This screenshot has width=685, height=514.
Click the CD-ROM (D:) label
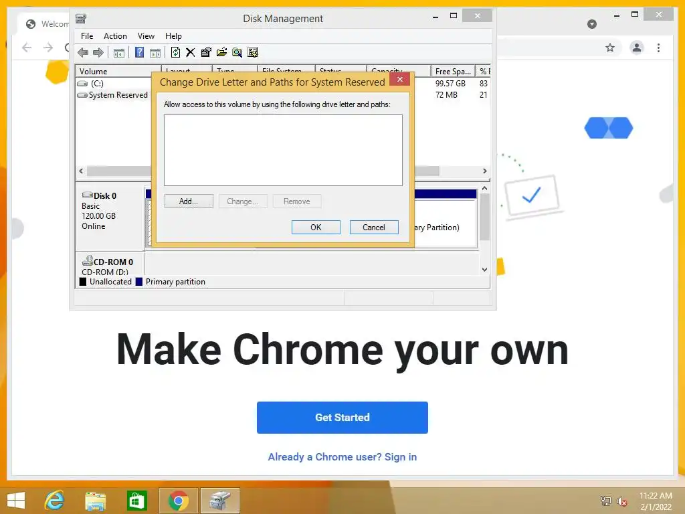pos(105,272)
